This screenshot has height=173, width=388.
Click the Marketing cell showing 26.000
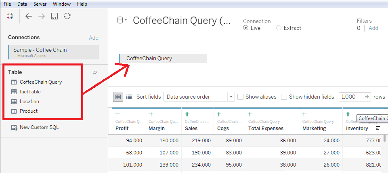(321, 165)
